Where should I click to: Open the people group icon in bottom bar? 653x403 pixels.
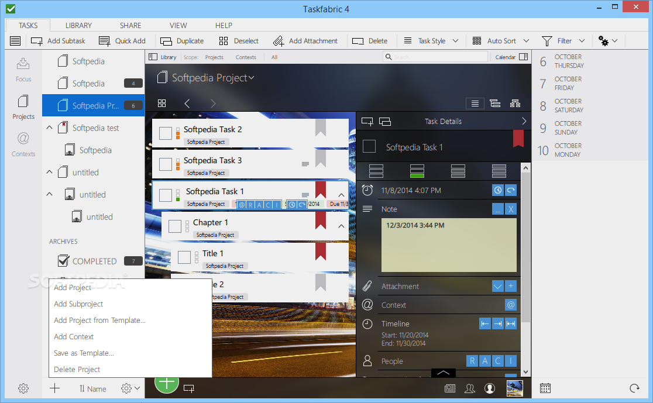point(470,388)
